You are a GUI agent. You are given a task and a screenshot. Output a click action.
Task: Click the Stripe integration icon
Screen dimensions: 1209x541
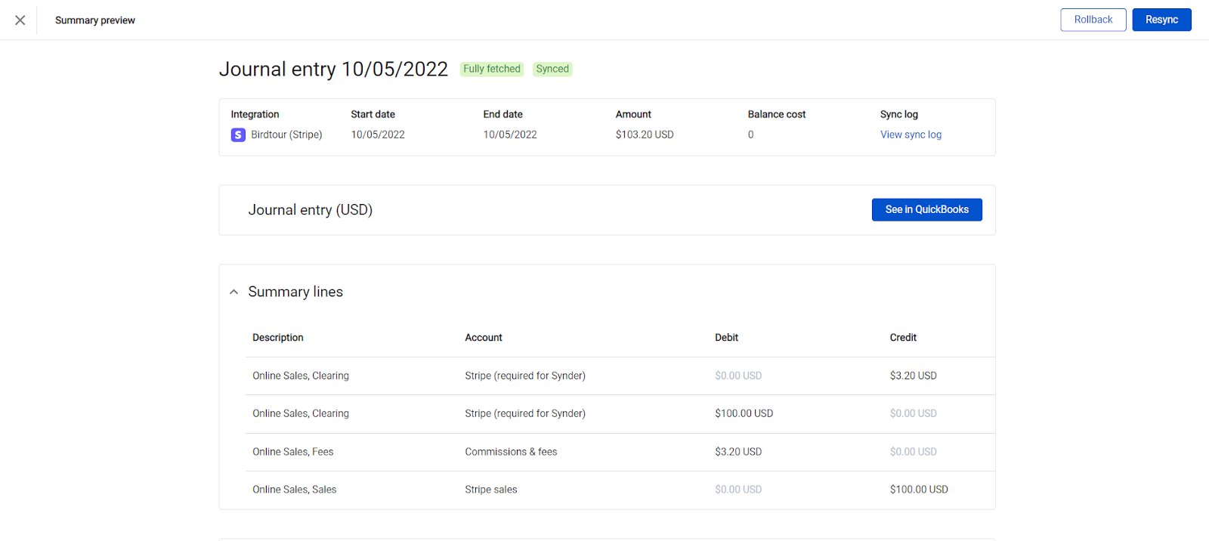click(238, 134)
